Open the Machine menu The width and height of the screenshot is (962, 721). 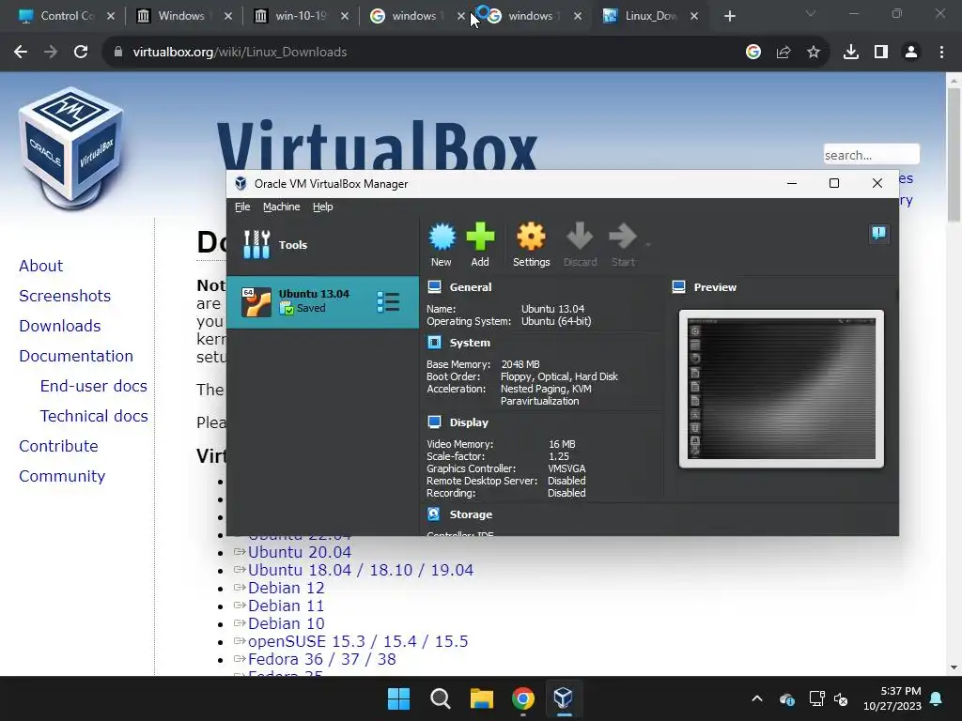282,207
